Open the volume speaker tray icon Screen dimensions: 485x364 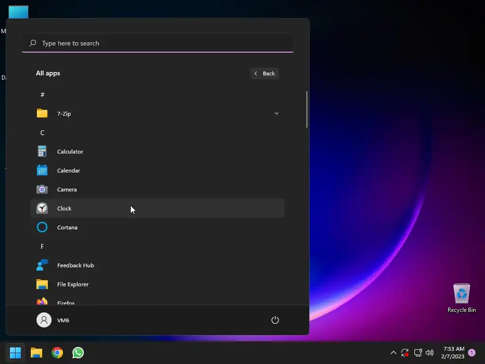[x=430, y=353]
